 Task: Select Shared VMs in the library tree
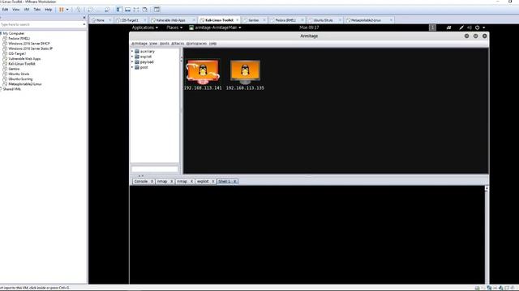[x=12, y=89]
